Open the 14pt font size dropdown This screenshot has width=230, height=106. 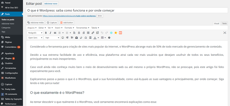click(52, 38)
